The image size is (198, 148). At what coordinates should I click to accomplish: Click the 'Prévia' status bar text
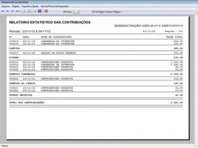click(5, 146)
